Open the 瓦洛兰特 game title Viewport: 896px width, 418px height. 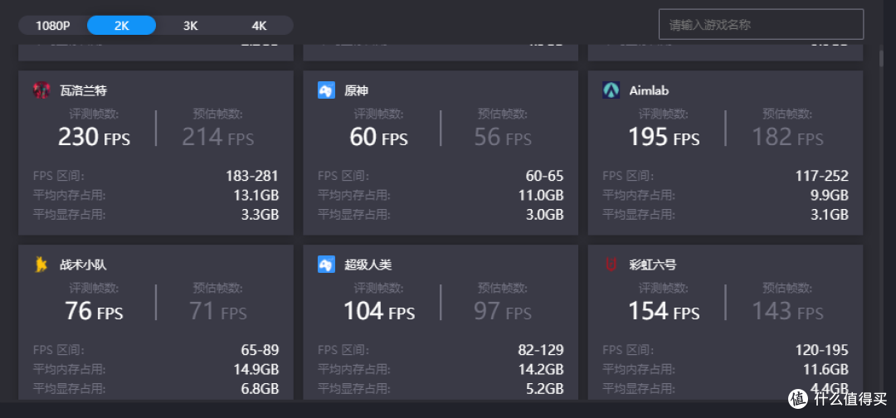[84, 90]
